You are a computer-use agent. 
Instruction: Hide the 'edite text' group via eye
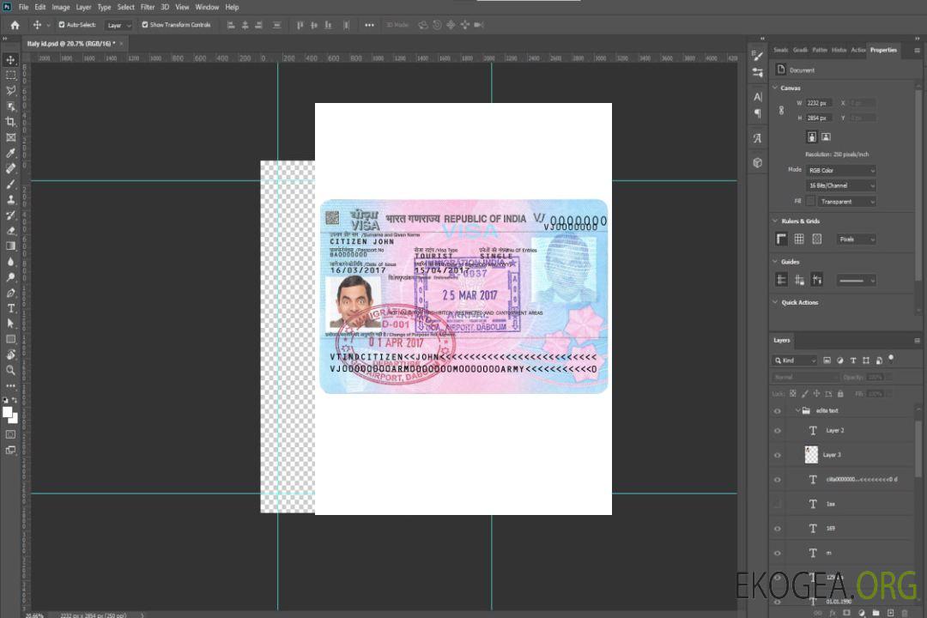(778, 411)
